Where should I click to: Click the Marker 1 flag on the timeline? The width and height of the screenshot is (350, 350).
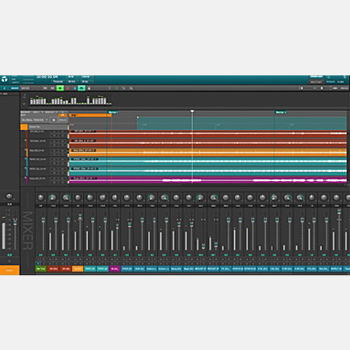click(x=113, y=112)
